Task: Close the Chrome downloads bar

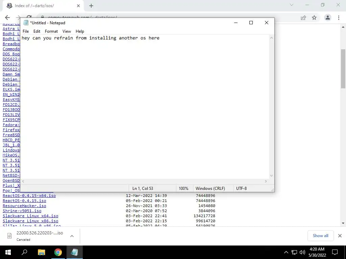Action: tap(340, 236)
